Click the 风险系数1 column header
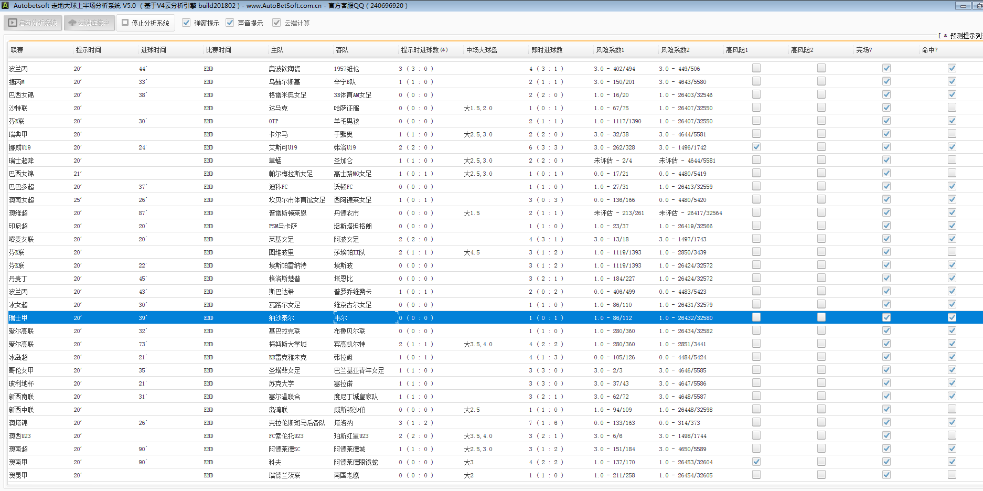 [610, 50]
